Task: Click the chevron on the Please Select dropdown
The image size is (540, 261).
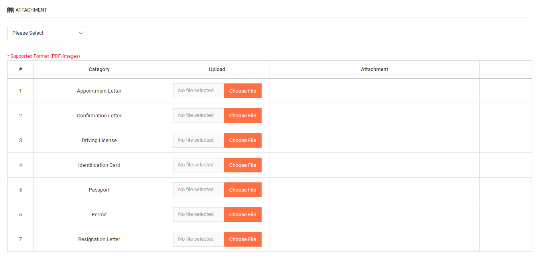Action: click(81, 33)
